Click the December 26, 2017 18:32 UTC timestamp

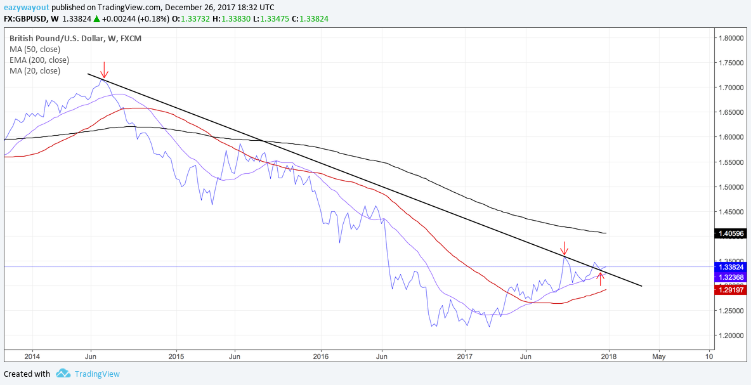point(220,8)
